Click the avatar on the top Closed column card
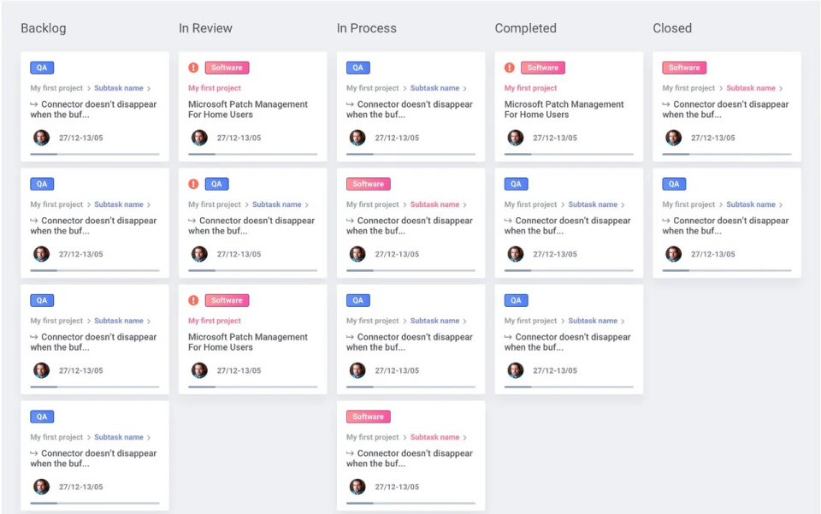This screenshot has height=514, width=821. (673, 138)
